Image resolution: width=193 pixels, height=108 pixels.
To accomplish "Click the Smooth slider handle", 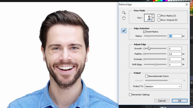I will pyautogui.click(x=144, y=49).
